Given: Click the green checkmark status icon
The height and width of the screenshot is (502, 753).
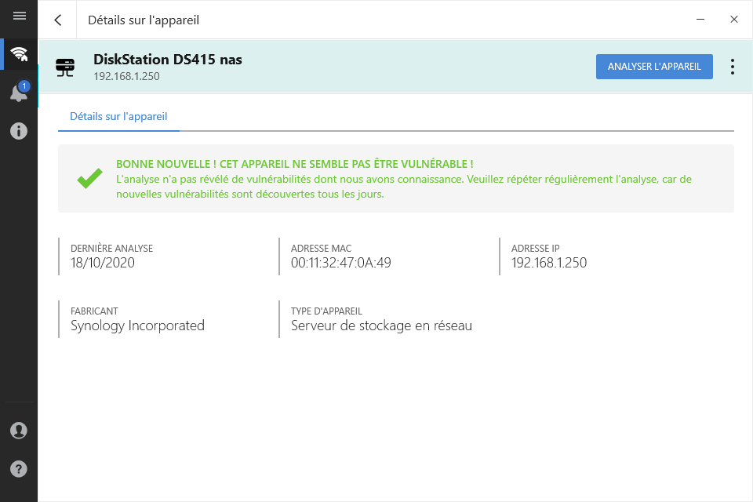Looking at the screenshot, I should point(89,178).
